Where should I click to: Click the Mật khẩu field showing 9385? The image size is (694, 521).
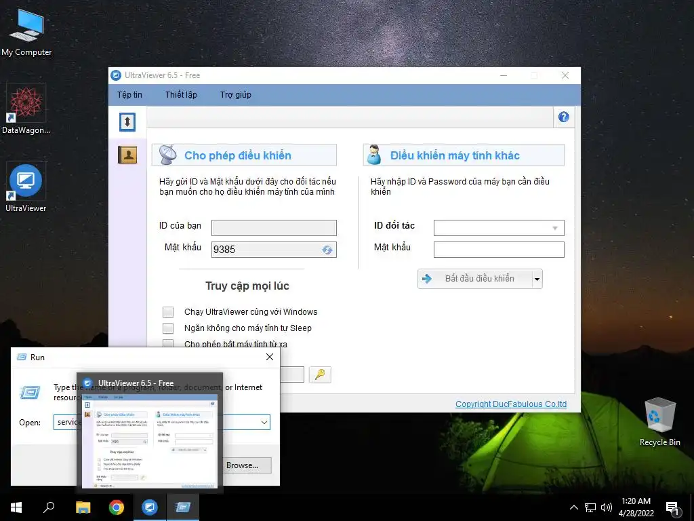coord(274,250)
